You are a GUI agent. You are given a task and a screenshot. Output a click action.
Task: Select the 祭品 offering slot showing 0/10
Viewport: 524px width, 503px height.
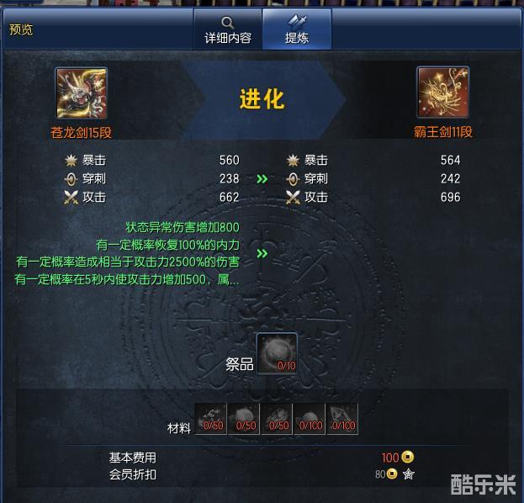(277, 353)
